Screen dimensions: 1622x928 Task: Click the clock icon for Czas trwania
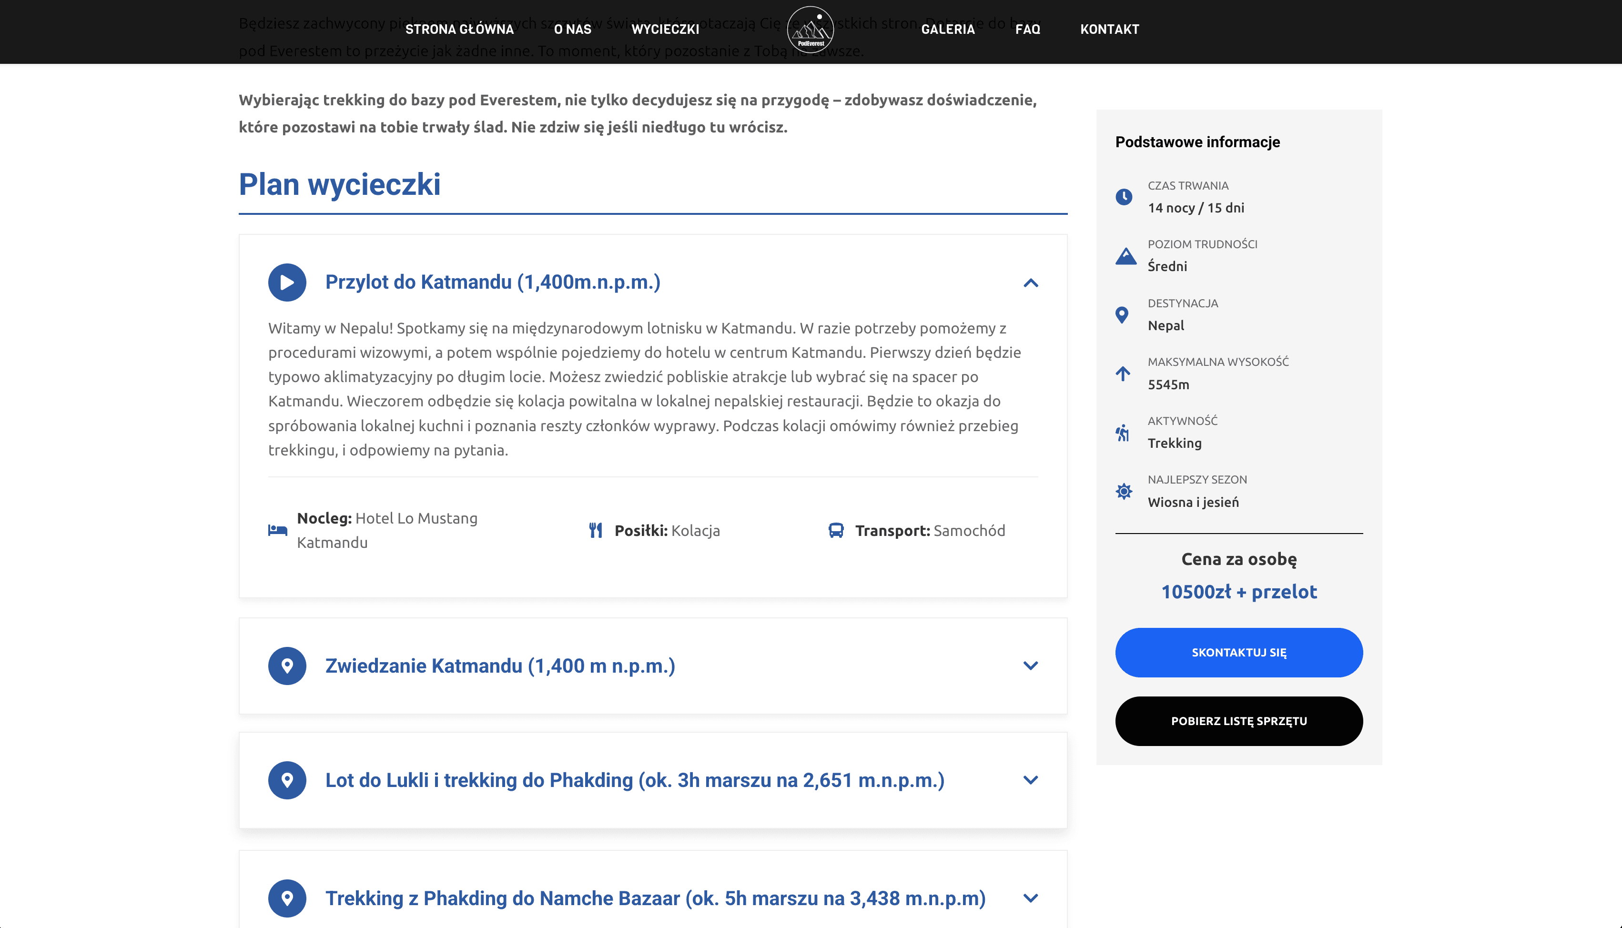[1124, 197]
